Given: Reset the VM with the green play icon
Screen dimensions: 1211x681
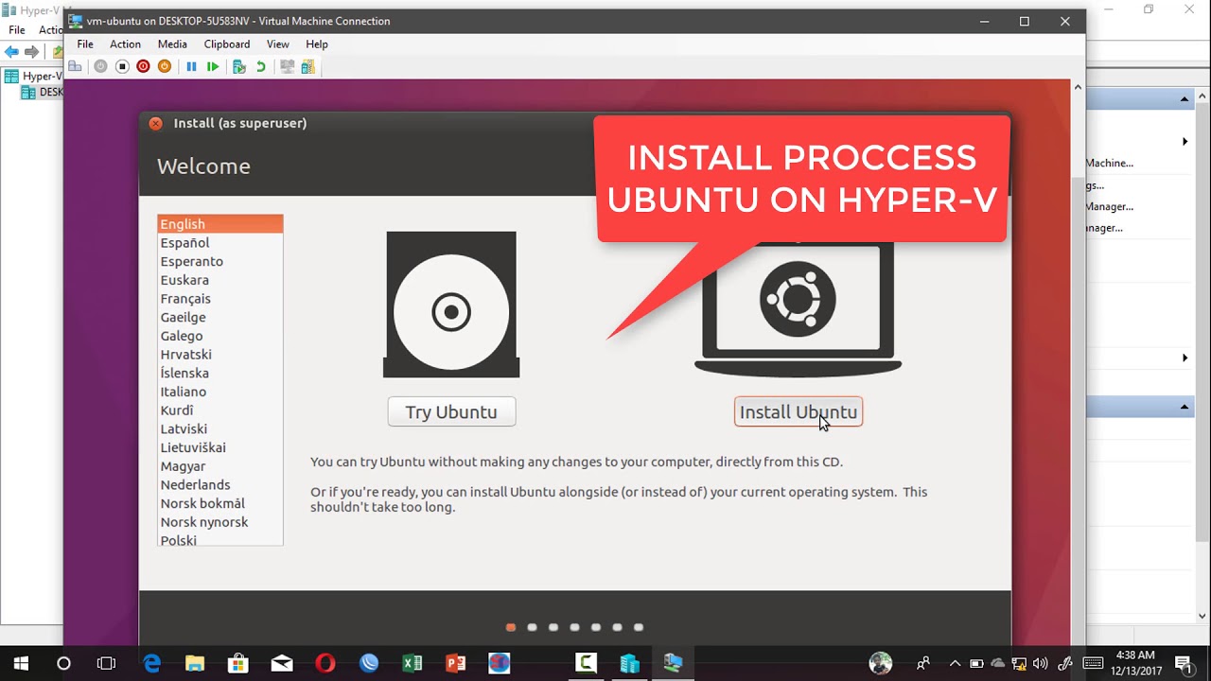Looking at the screenshot, I should [213, 66].
